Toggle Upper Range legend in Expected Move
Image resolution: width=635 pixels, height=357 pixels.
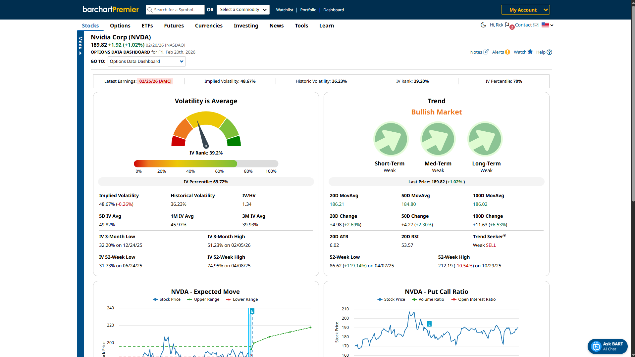pos(203,299)
